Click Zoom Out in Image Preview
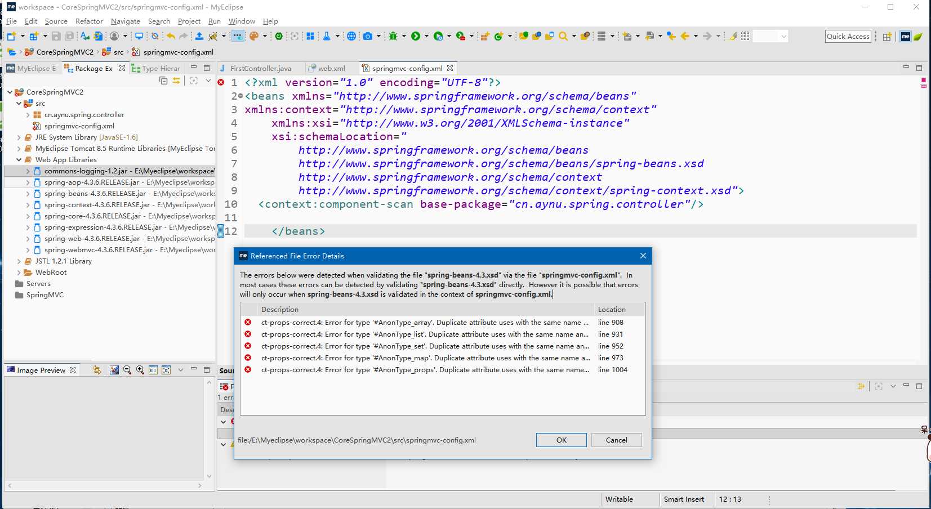The height and width of the screenshot is (509, 931). coord(127,370)
